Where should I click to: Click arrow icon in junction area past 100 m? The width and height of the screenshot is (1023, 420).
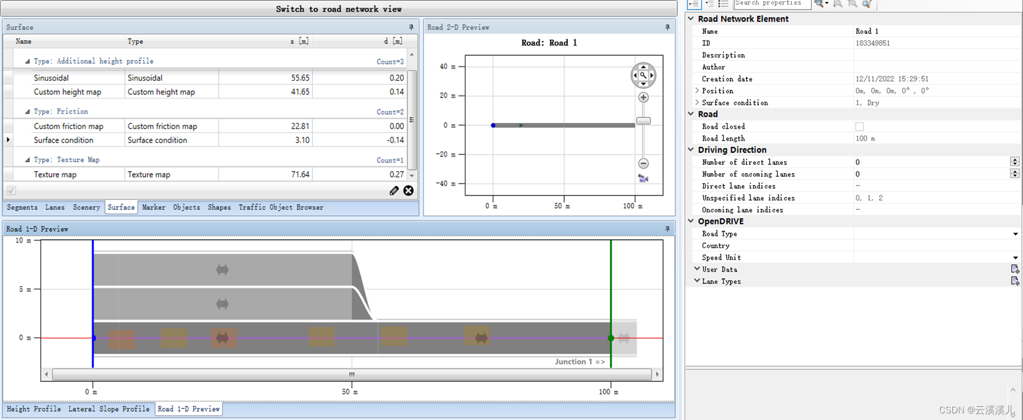coord(624,337)
